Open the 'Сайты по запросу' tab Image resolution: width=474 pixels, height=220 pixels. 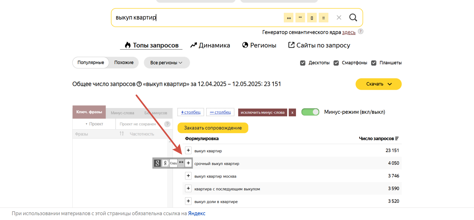tap(319, 45)
